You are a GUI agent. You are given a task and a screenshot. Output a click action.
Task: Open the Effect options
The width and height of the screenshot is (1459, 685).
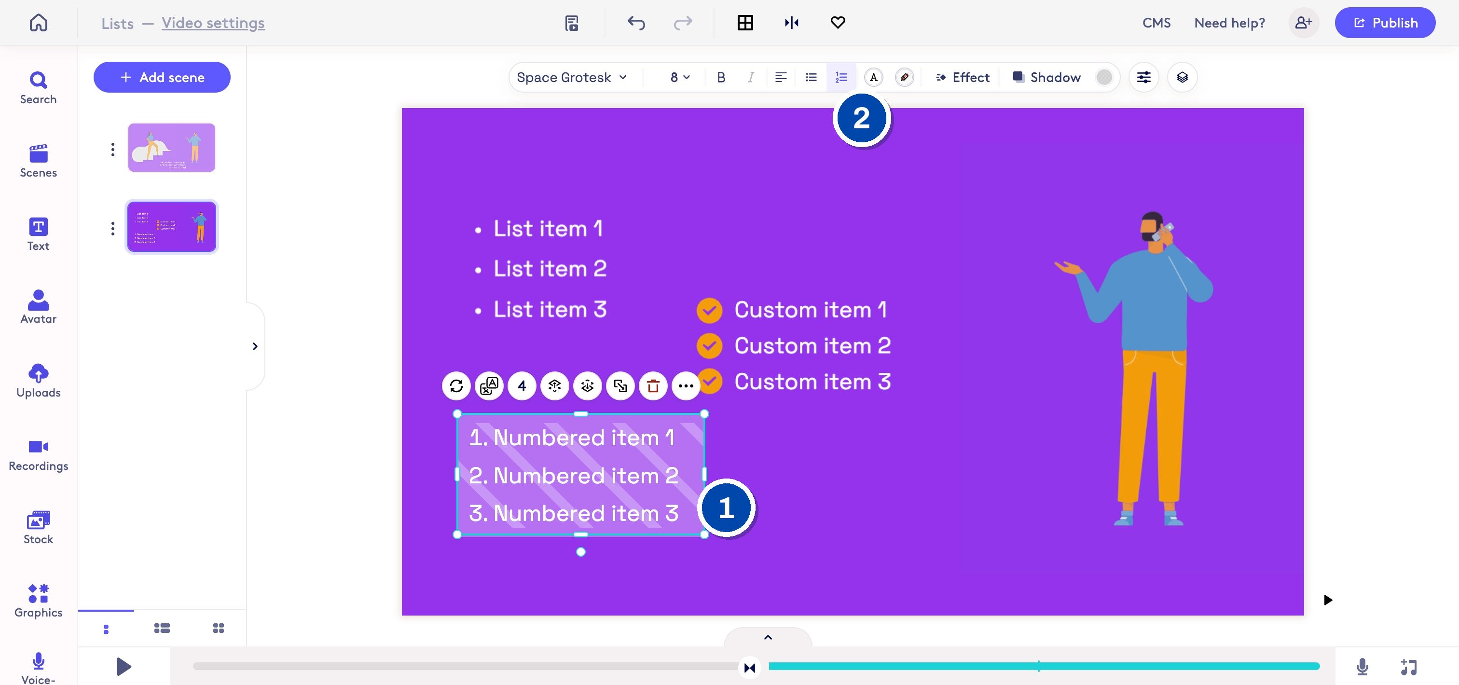[962, 77]
